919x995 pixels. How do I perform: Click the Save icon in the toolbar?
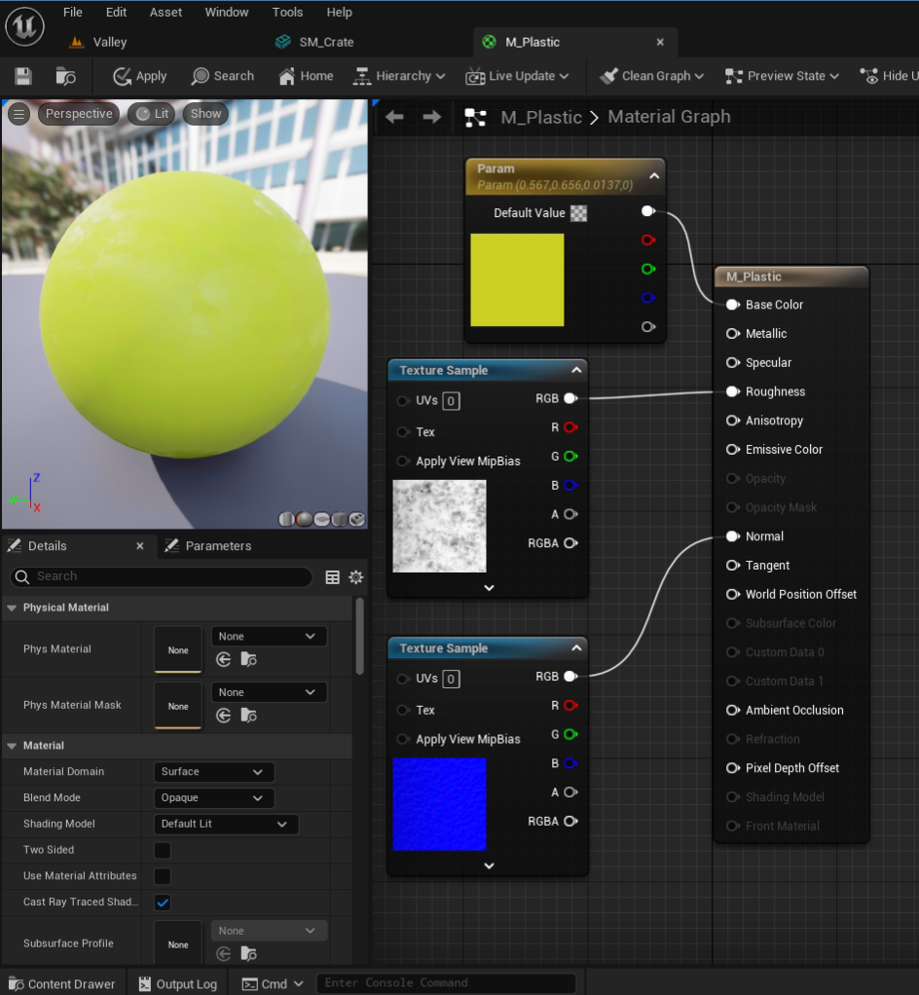[22, 75]
